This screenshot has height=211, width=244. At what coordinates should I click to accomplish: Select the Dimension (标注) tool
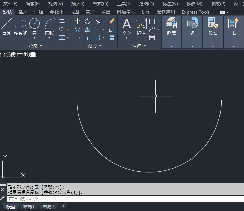[x=141, y=27]
